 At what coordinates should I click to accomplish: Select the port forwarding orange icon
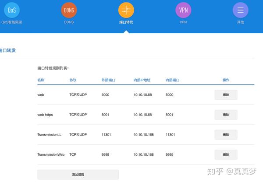(126, 10)
